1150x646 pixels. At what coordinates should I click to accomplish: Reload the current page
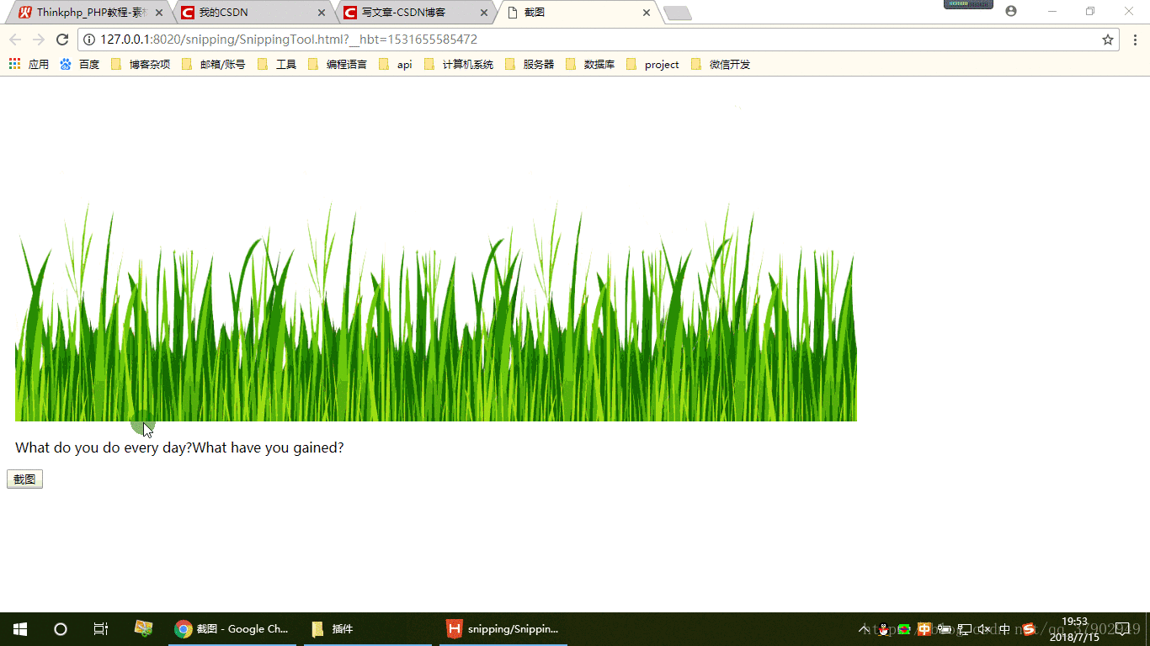[x=61, y=40]
